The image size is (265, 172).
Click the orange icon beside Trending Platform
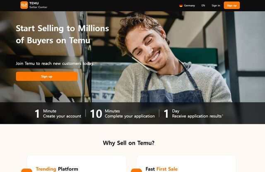click(26, 170)
